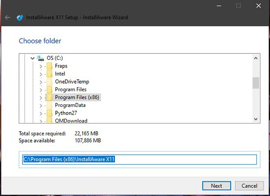
Task: Click the OS (C:) drive icon
Action: pos(40,58)
